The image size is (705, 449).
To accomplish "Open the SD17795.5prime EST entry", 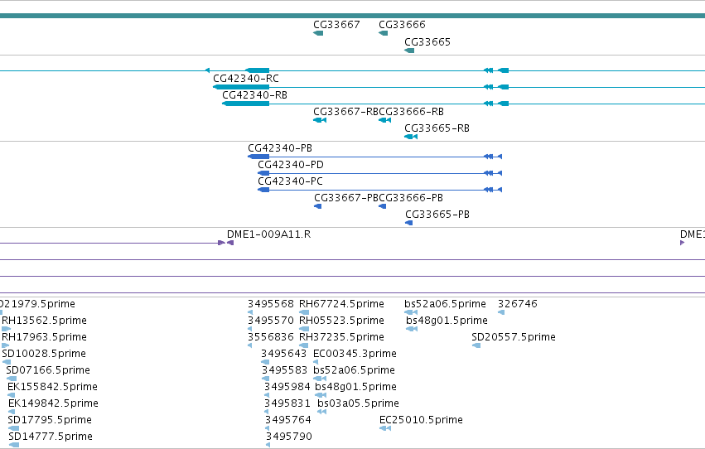I will tap(50, 421).
